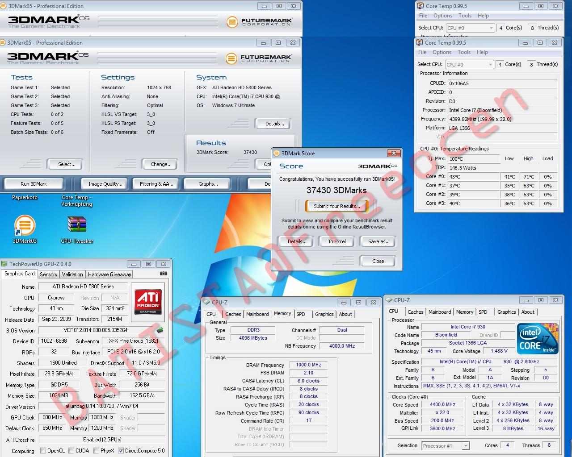Click Close button in Score dialog
This screenshot has width=572, height=457.
click(378, 261)
